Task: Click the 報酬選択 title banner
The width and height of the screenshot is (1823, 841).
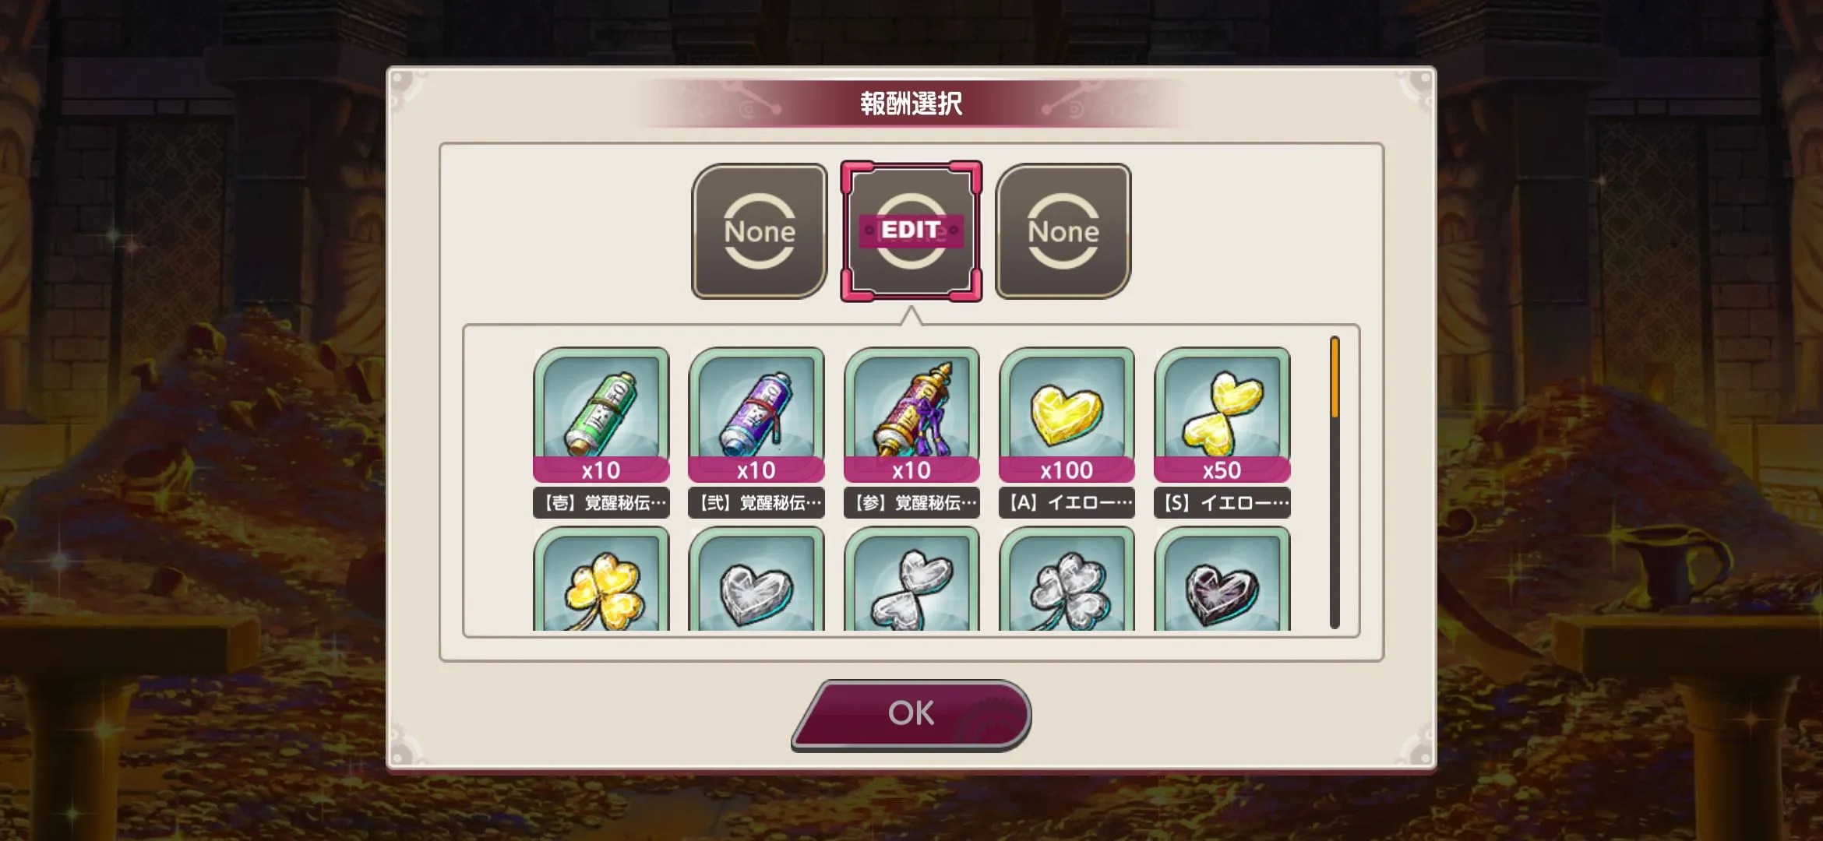Action: coord(911,104)
